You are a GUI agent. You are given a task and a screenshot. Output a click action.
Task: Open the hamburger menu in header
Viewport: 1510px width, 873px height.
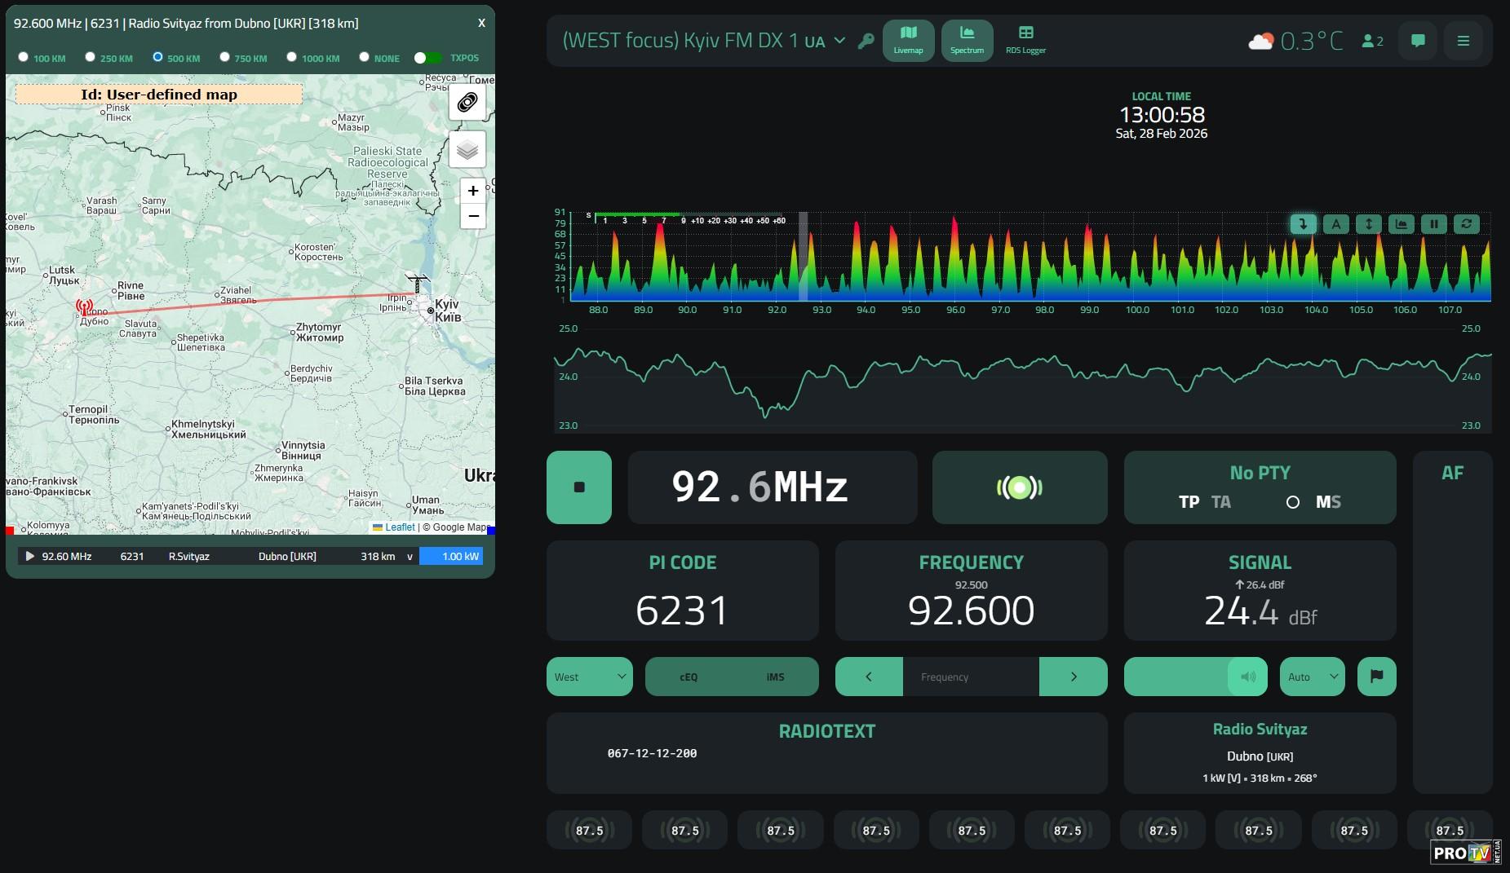click(x=1463, y=41)
